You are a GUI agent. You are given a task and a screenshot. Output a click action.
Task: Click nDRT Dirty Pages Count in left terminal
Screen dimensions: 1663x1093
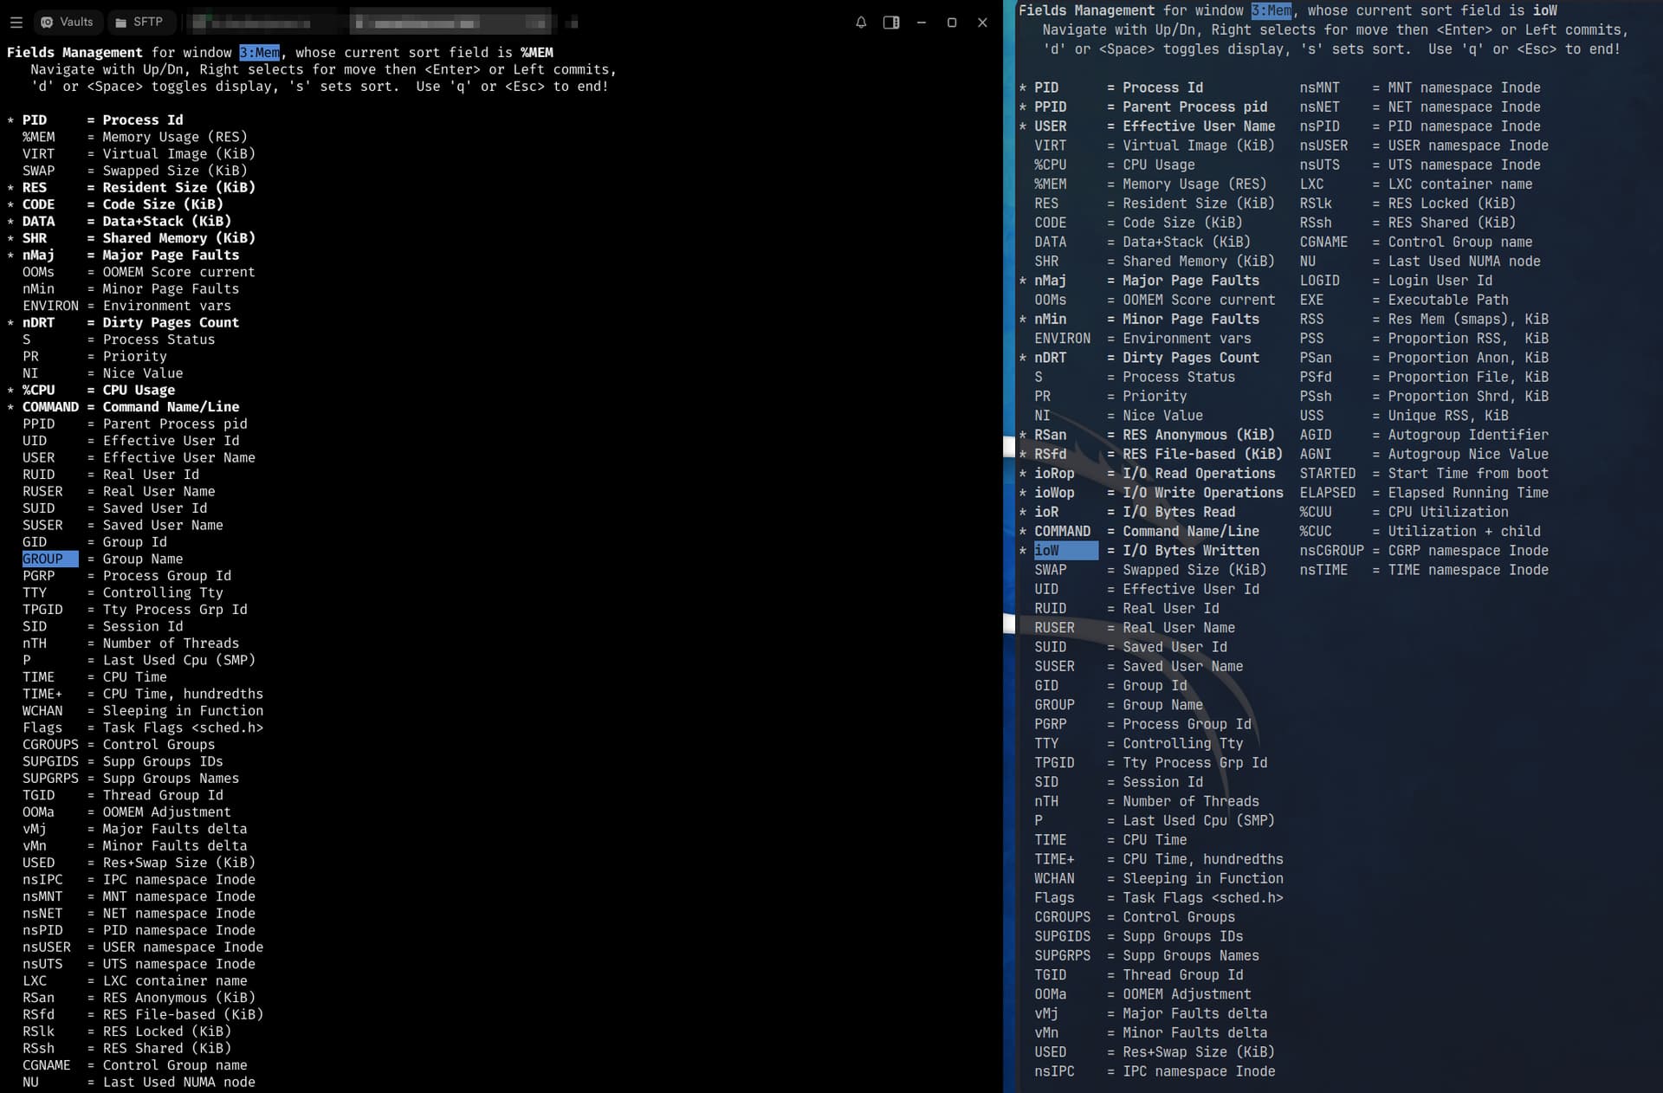131,323
